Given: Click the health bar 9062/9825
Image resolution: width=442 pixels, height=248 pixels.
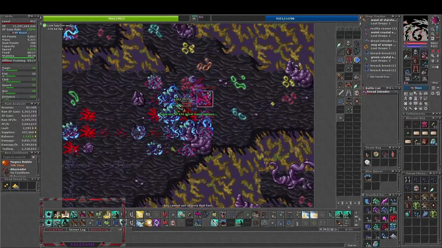Looking at the screenshot, I should 116,19.
